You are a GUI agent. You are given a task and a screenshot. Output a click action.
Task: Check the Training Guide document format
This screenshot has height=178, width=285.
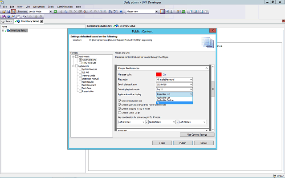(80, 76)
